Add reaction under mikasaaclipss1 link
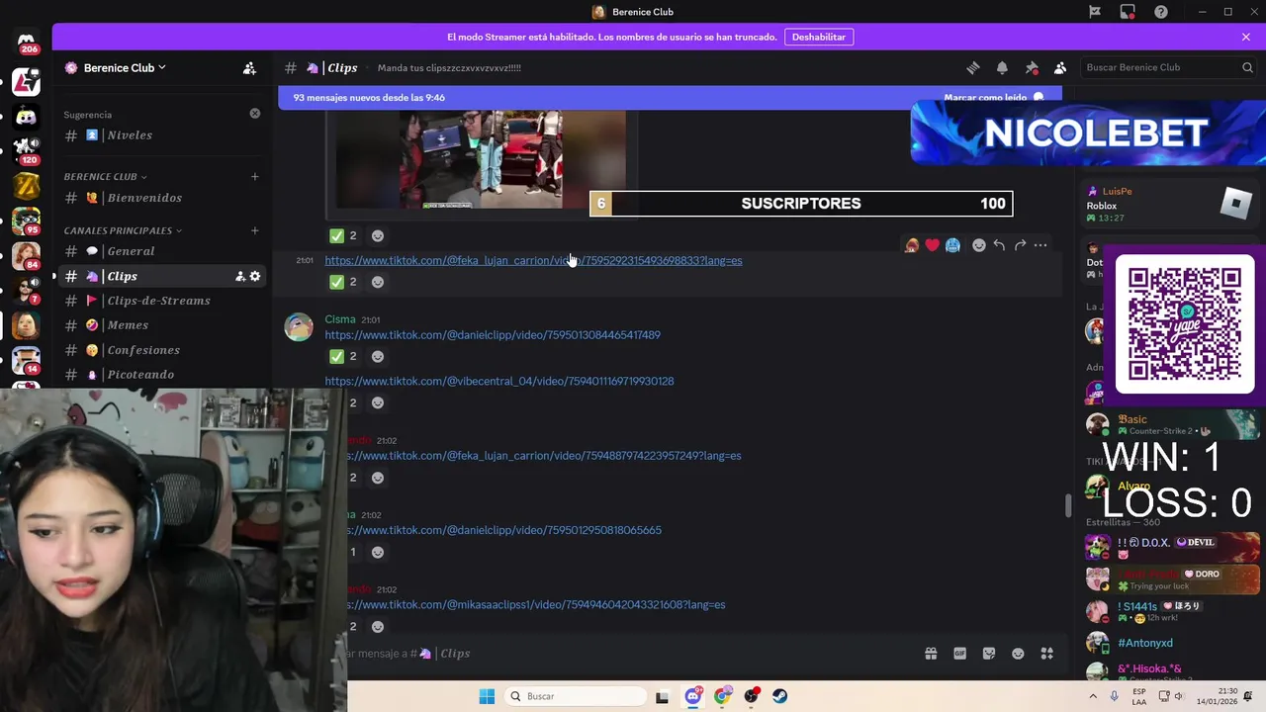 (x=378, y=626)
